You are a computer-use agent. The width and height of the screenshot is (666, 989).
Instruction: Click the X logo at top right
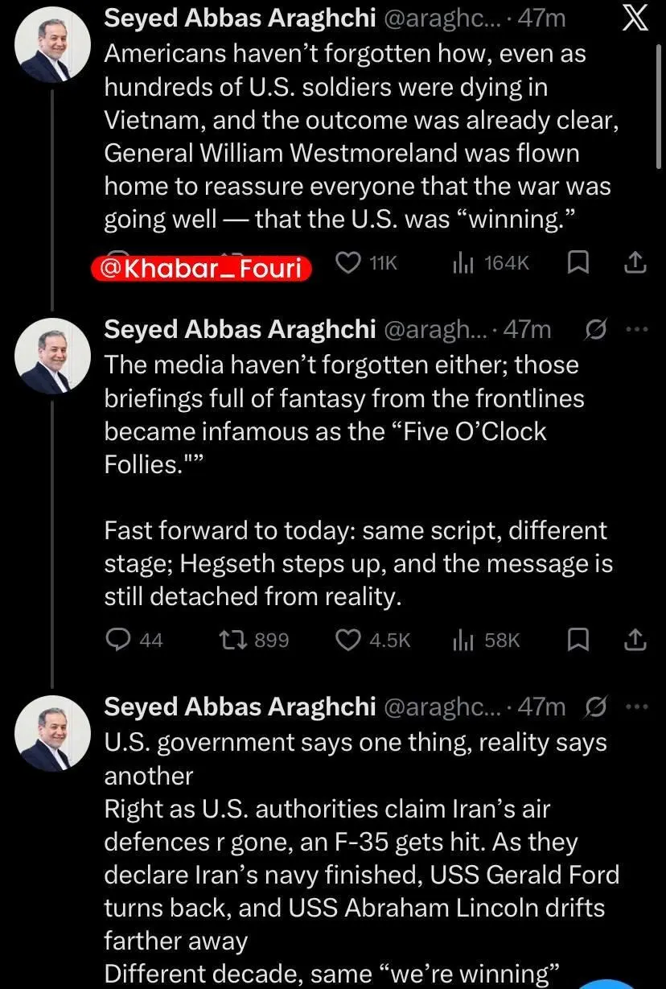point(636,19)
